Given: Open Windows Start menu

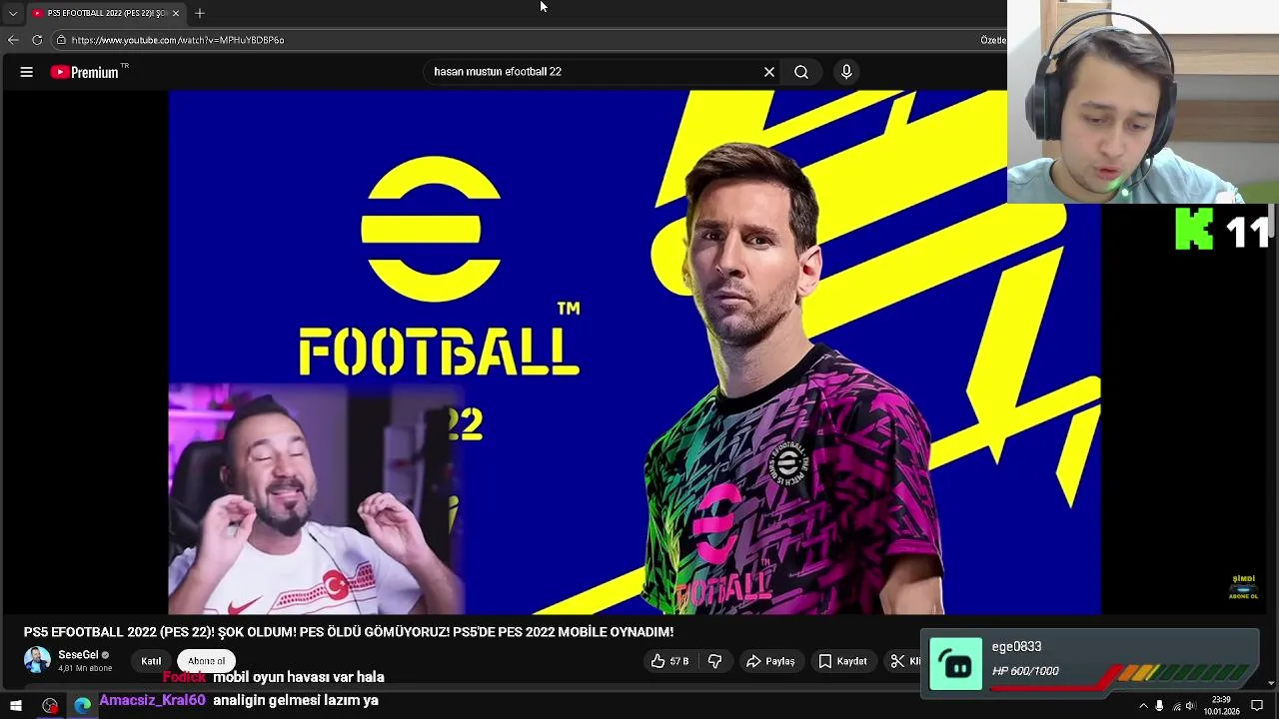Looking at the screenshot, I should [x=16, y=706].
